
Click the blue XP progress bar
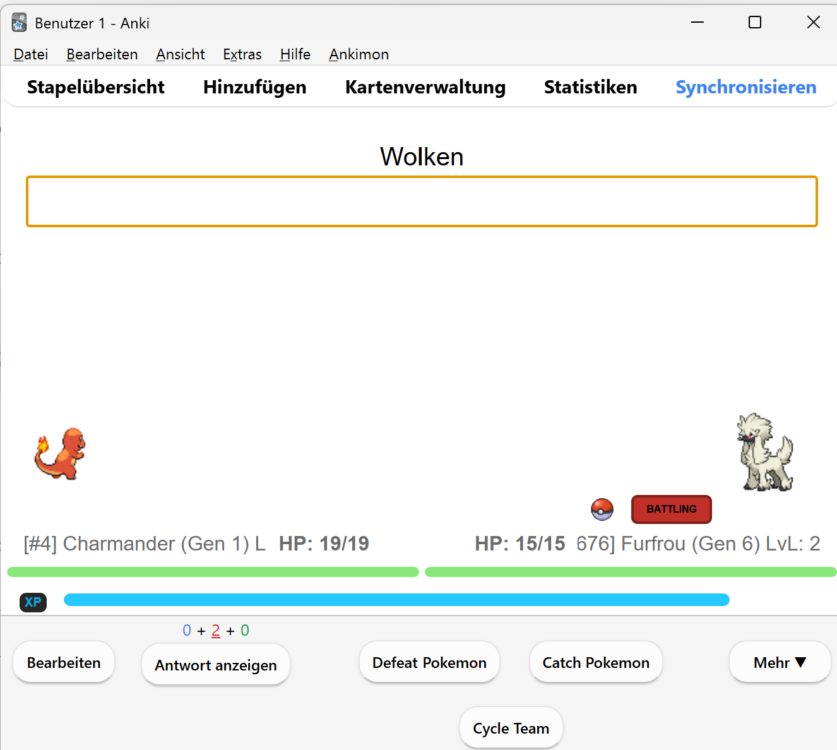click(396, 600)
